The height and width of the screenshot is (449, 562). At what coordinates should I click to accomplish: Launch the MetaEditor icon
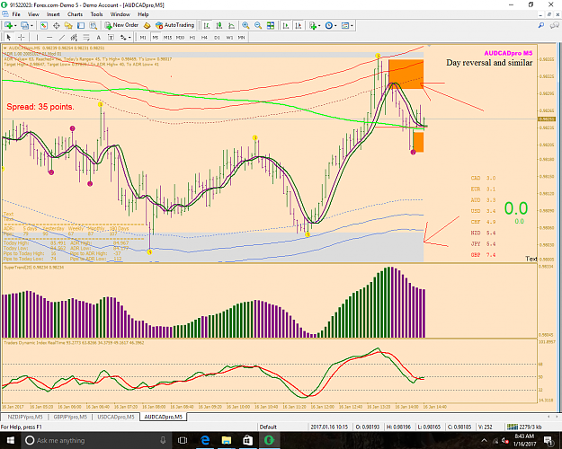pos(147,25)
